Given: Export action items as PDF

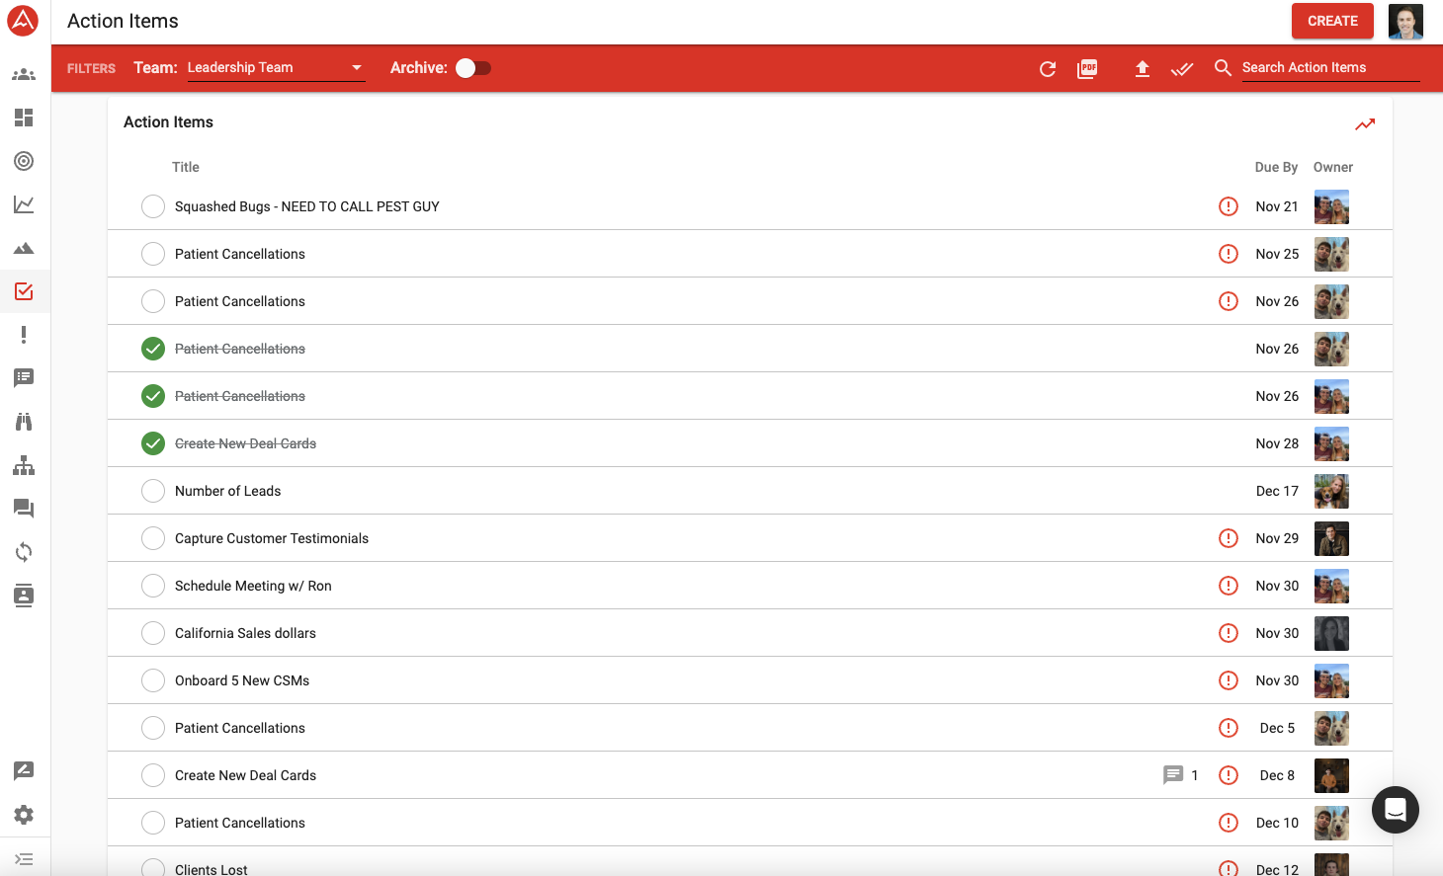Looking at the screenshot, I should point(1087,68).
